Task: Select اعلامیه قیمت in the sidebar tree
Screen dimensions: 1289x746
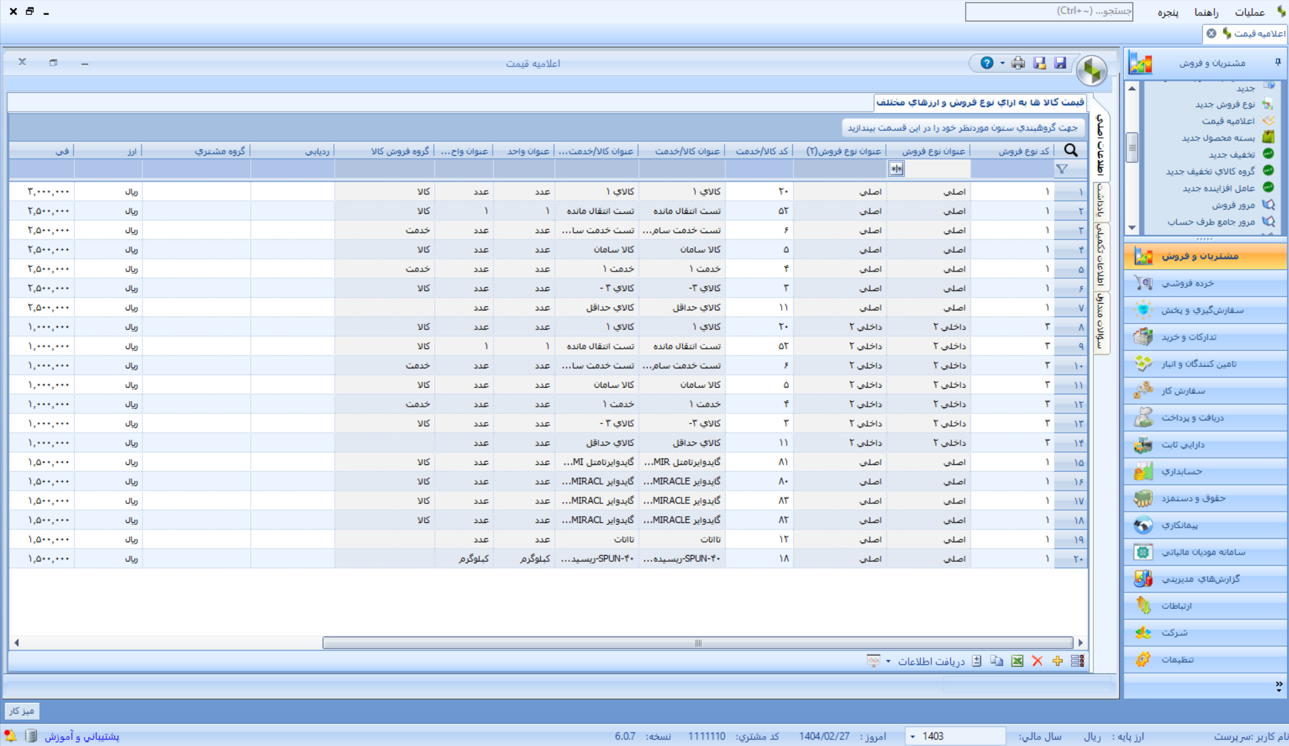Action: point(1228,121)
